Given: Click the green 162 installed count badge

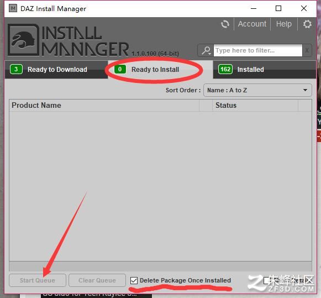Looking at the screenshot, I should pyautogui.click(x=225, y=69).
